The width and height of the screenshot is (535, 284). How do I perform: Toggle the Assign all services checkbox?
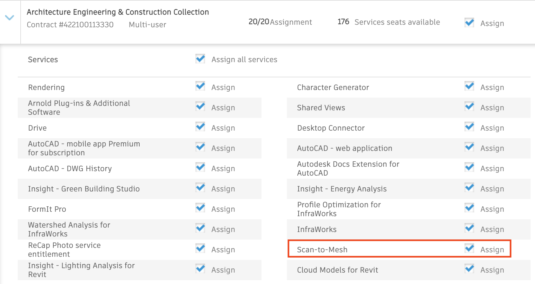click(x=200, y=59)
